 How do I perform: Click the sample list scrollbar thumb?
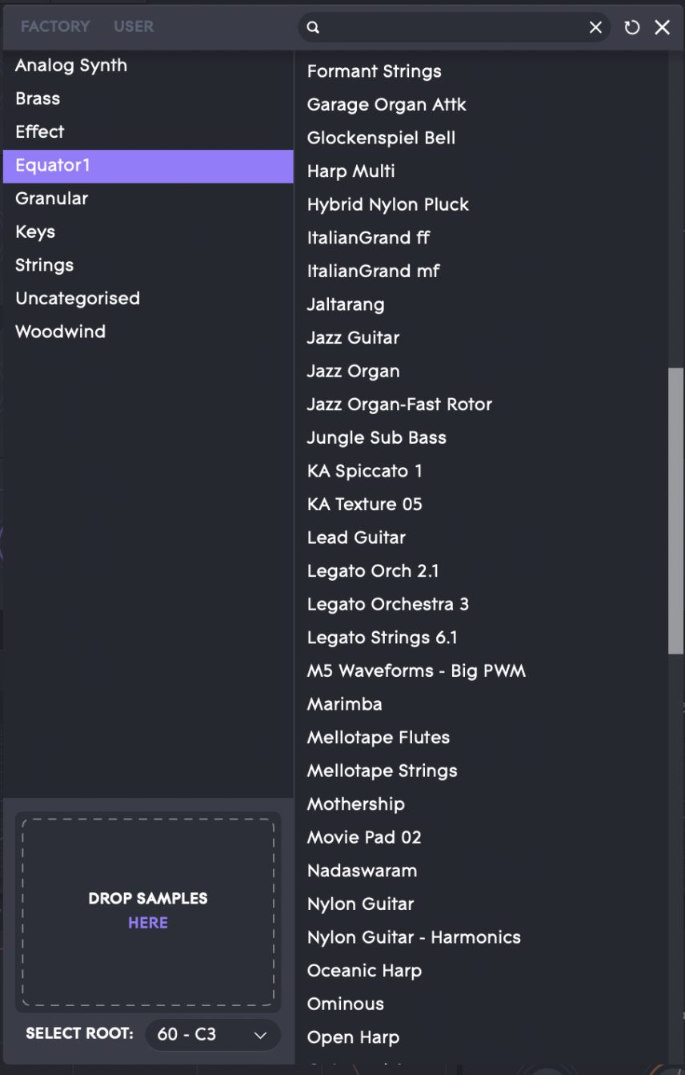pyautogui.click(x=676, y=511)
